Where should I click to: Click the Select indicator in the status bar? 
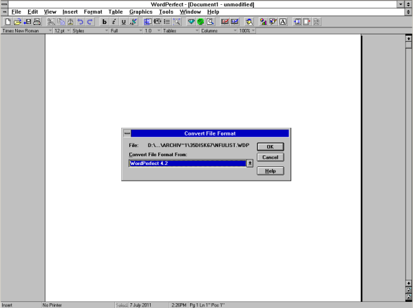(x=122, y=305)
